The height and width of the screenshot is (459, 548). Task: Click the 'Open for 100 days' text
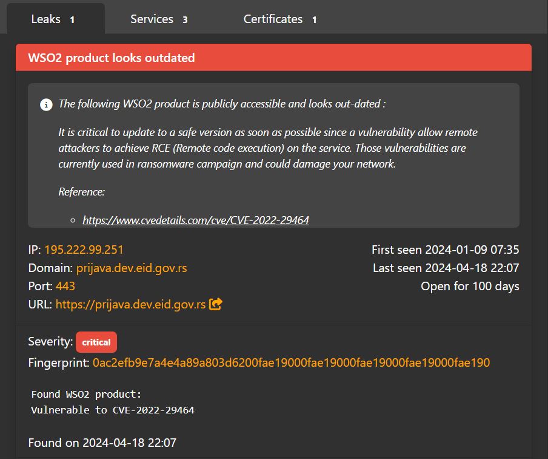(470, 286)
